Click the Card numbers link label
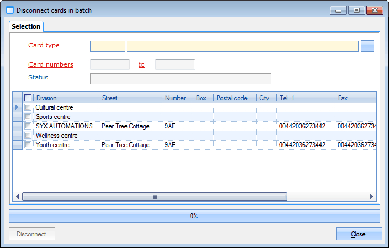389x248 pixels. 50,64
